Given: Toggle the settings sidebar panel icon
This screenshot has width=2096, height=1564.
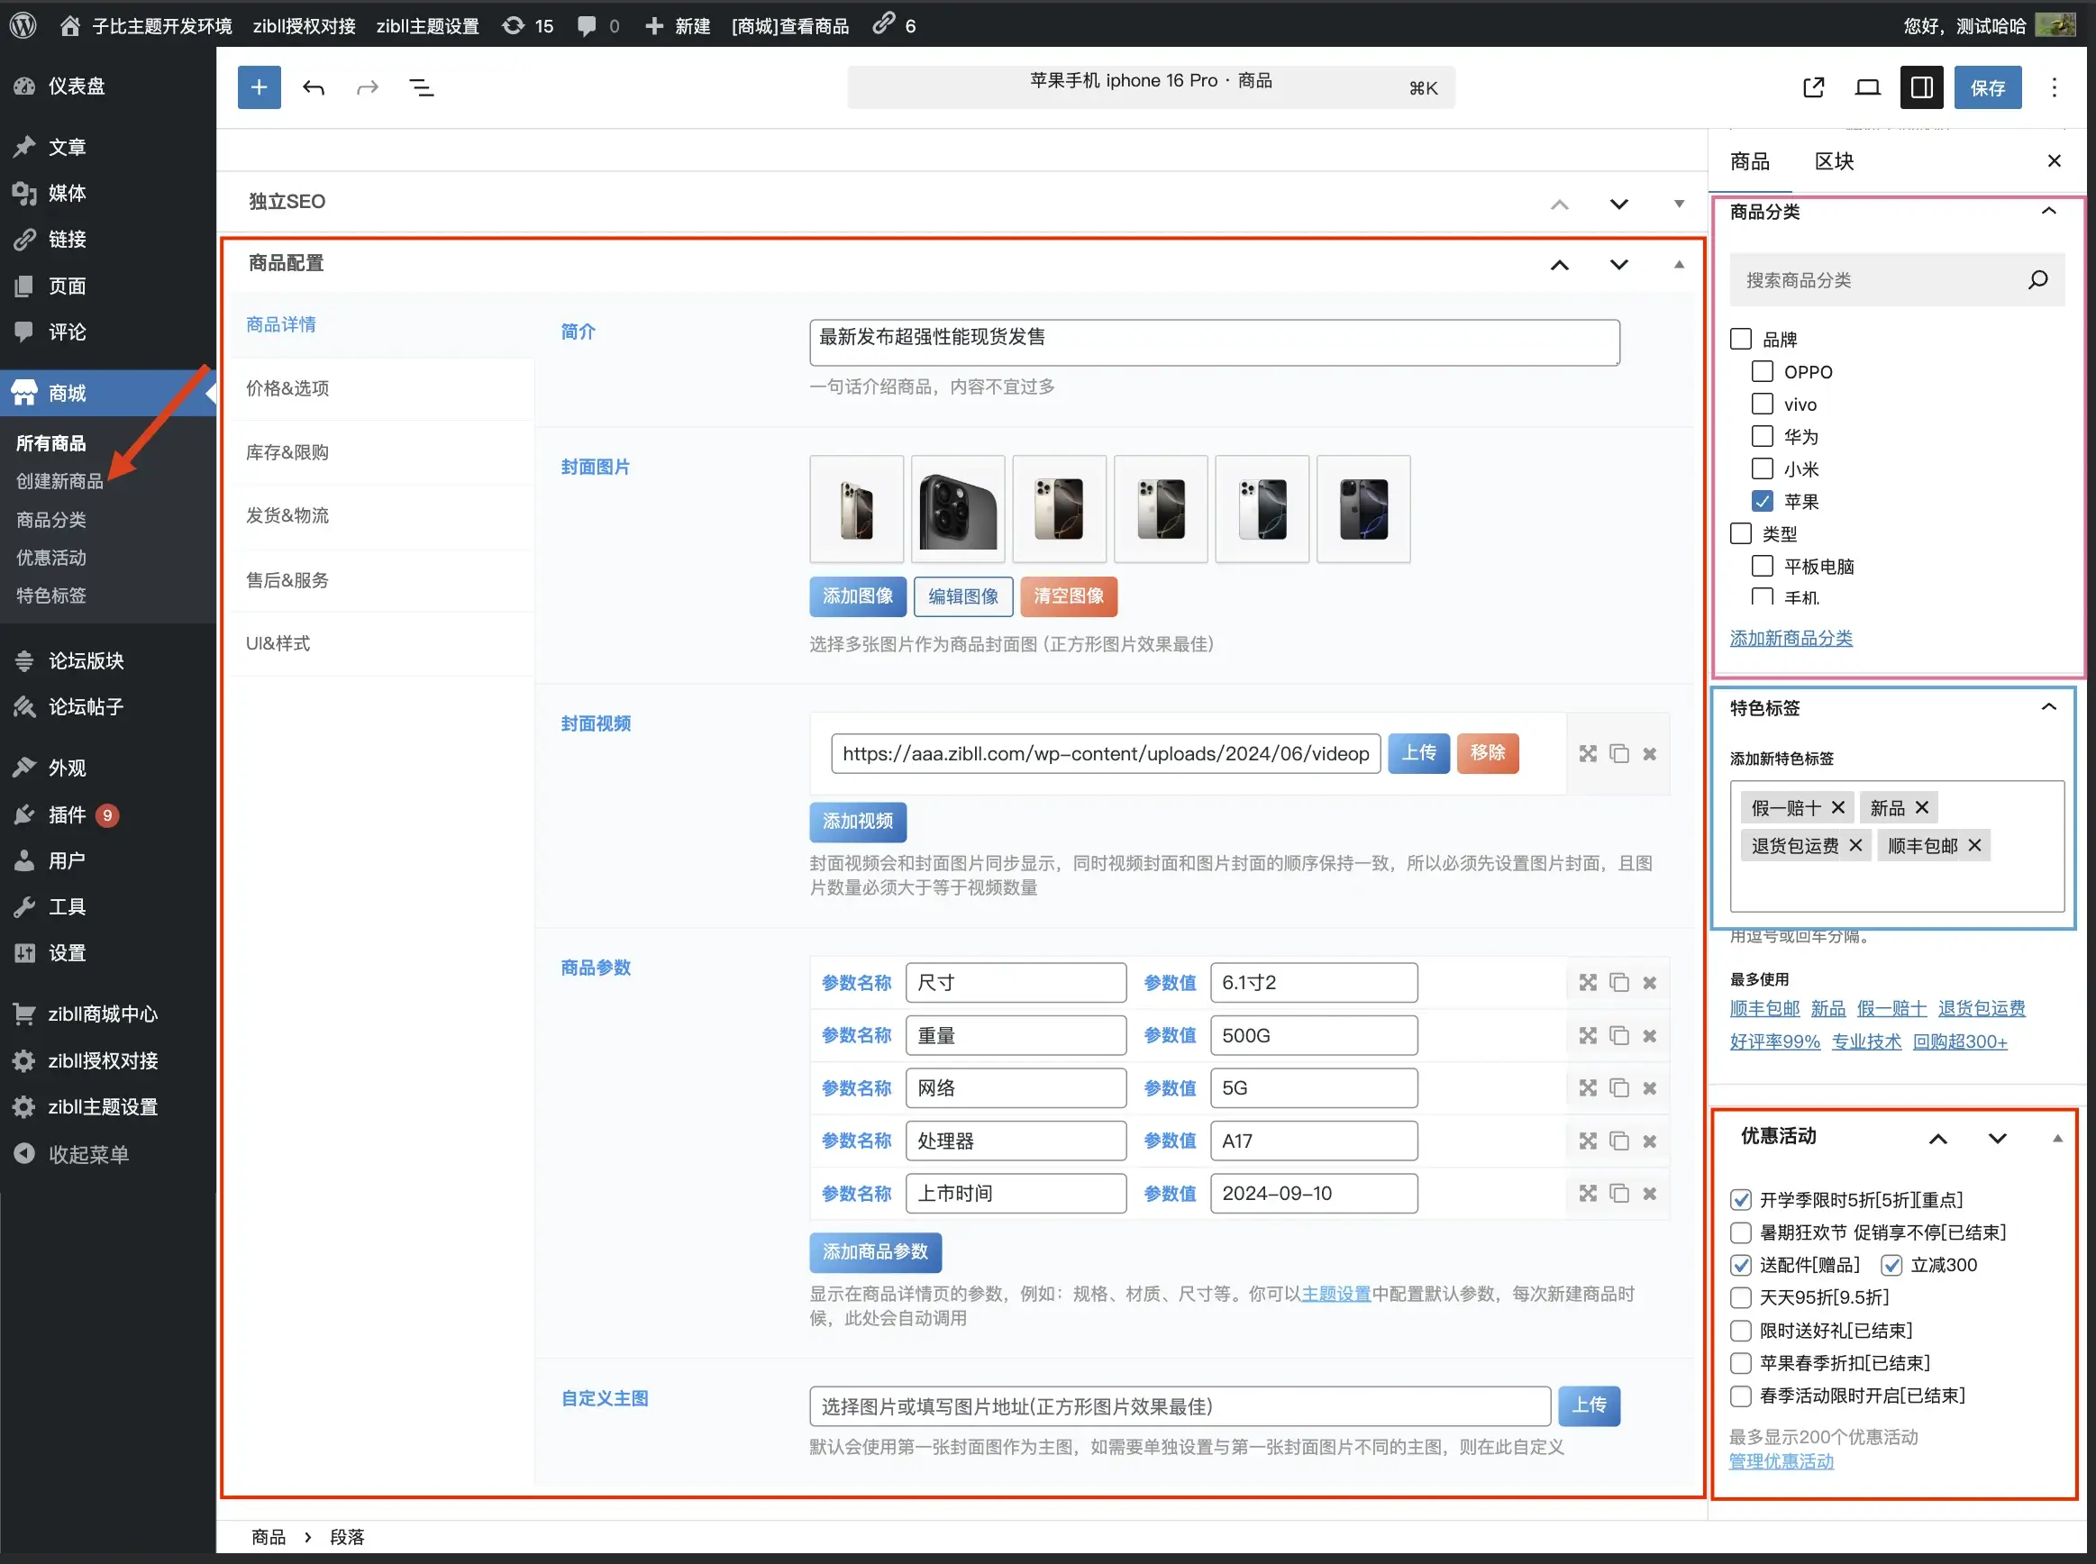Looking at the screenshot, I should pos(1921,88).
